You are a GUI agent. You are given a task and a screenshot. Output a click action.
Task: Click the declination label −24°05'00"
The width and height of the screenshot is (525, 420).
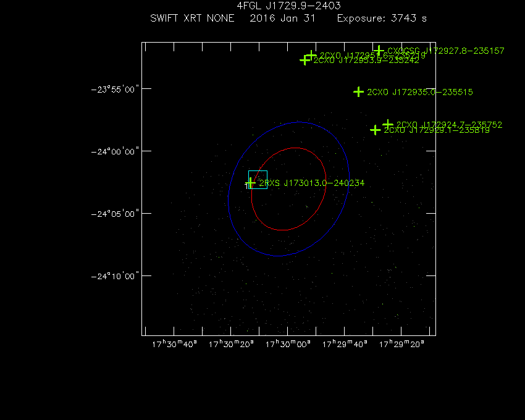pyautogui.click(x=115, y=214)
